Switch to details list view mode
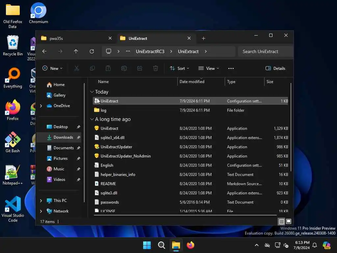 pos(282,221)
